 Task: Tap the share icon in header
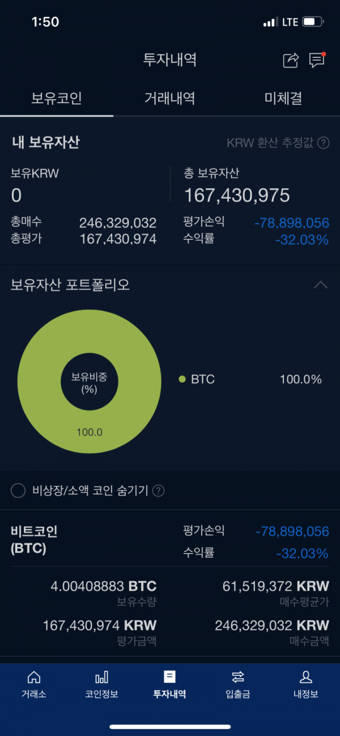pos(291,60)
